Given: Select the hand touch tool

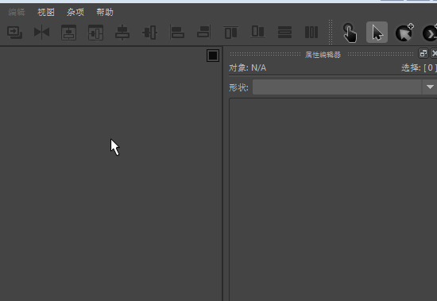Looking at the screenshot, I should point(350,33).
